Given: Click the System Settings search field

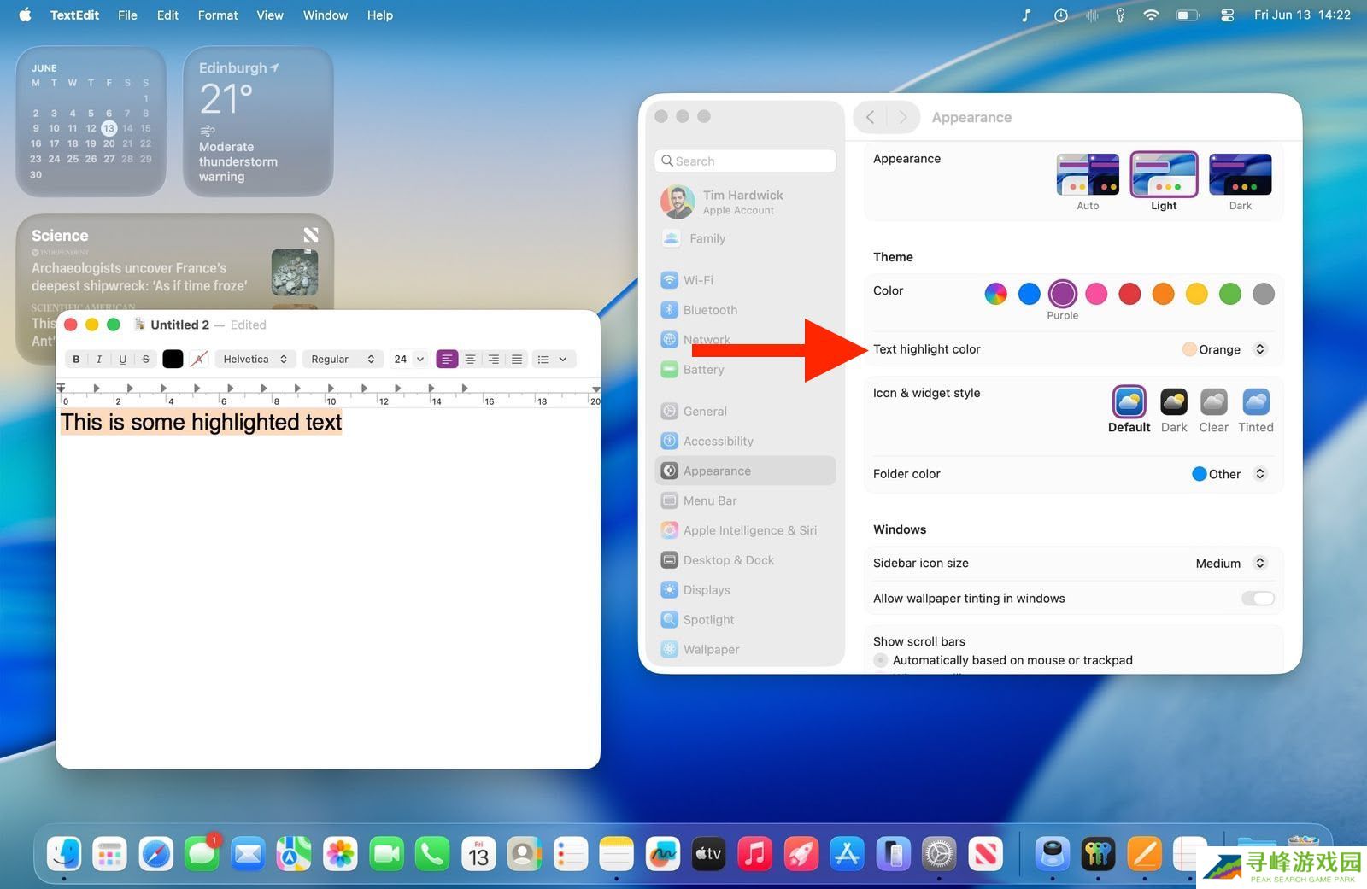Looking at the screenshot, I should click(746, 161).
